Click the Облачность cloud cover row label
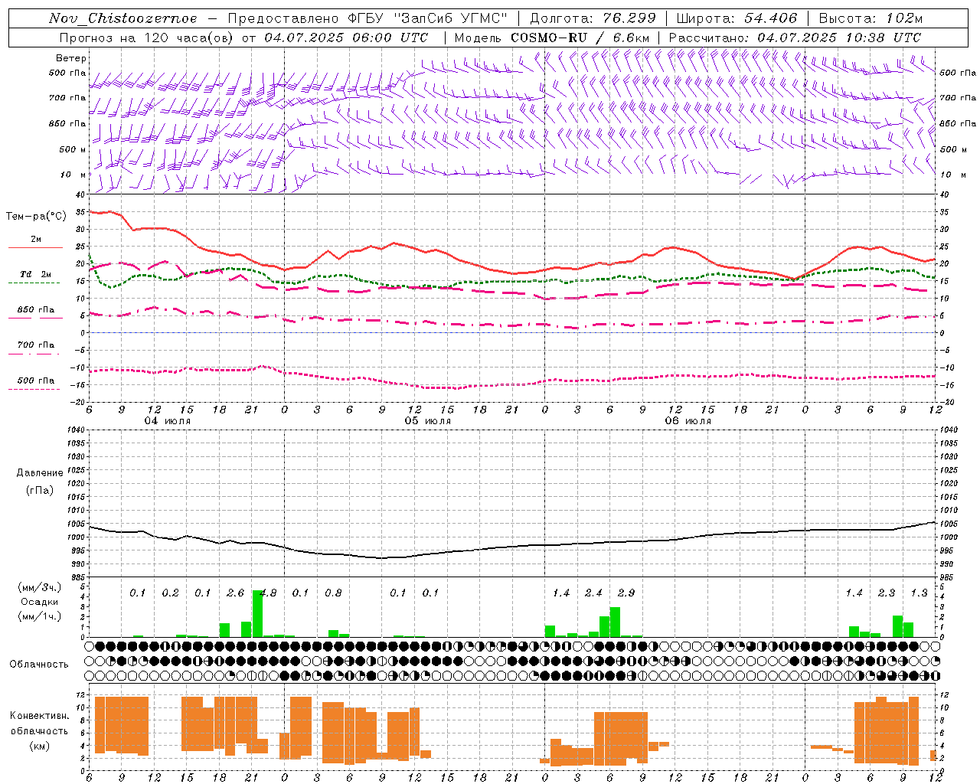The width and height of the screenshot is (980, 784). coord(39,664)
